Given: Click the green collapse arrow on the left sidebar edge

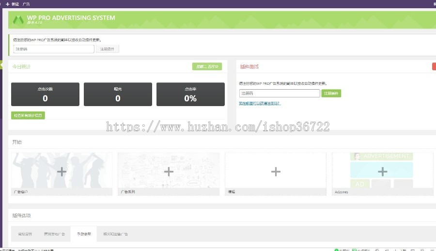Looking at the screenshot, I should pos(1,64).
